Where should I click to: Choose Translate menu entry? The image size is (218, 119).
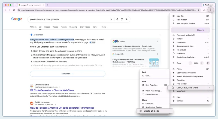click(x=190, y=80)
